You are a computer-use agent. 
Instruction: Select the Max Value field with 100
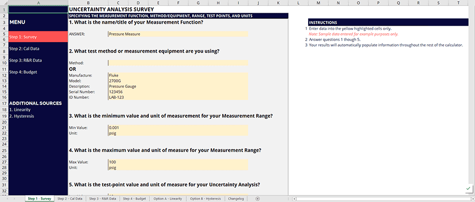click(x=178, y=162)
